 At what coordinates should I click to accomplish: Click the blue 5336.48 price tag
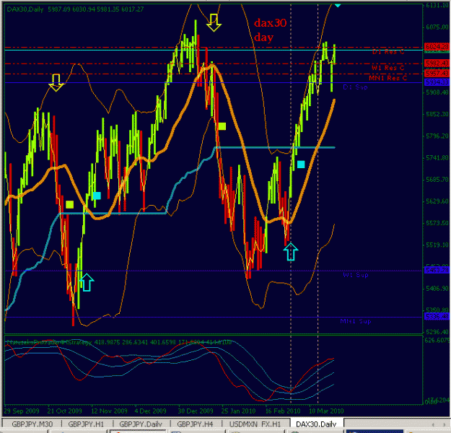point(437,317)
